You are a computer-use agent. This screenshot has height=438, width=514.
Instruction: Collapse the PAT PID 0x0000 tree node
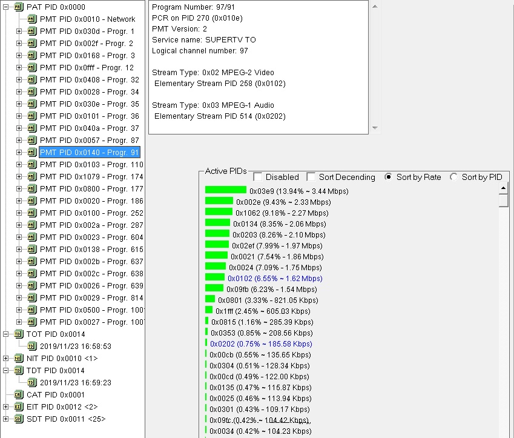click(x=5, y=7)
